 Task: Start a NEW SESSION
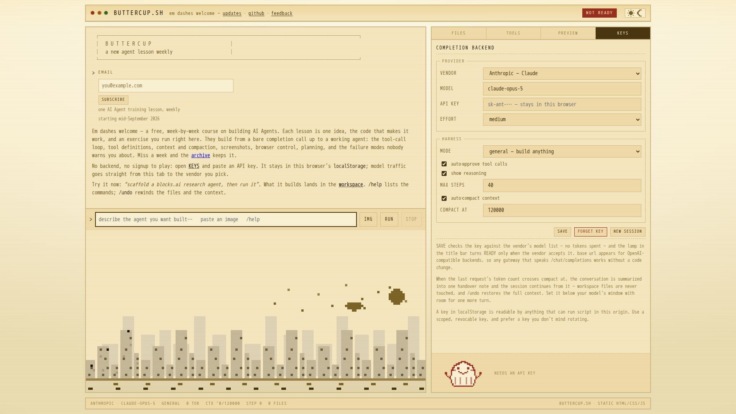click(628, 232)
